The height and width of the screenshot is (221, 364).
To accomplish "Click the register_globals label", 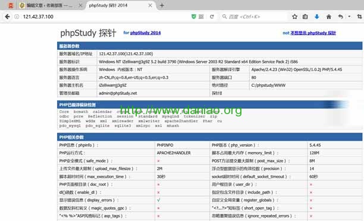I will (x=244, y=200).
